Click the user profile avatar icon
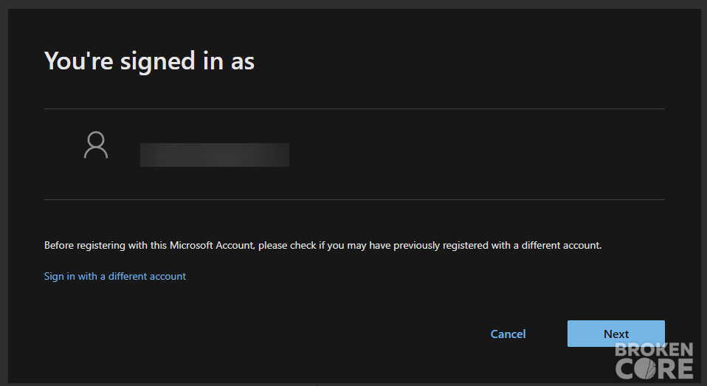707x386 pixels. [x=96, y=145]
